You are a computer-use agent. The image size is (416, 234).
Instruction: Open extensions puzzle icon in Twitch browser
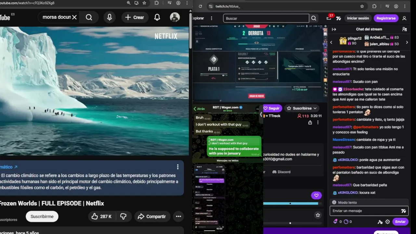tap(374, 6)
